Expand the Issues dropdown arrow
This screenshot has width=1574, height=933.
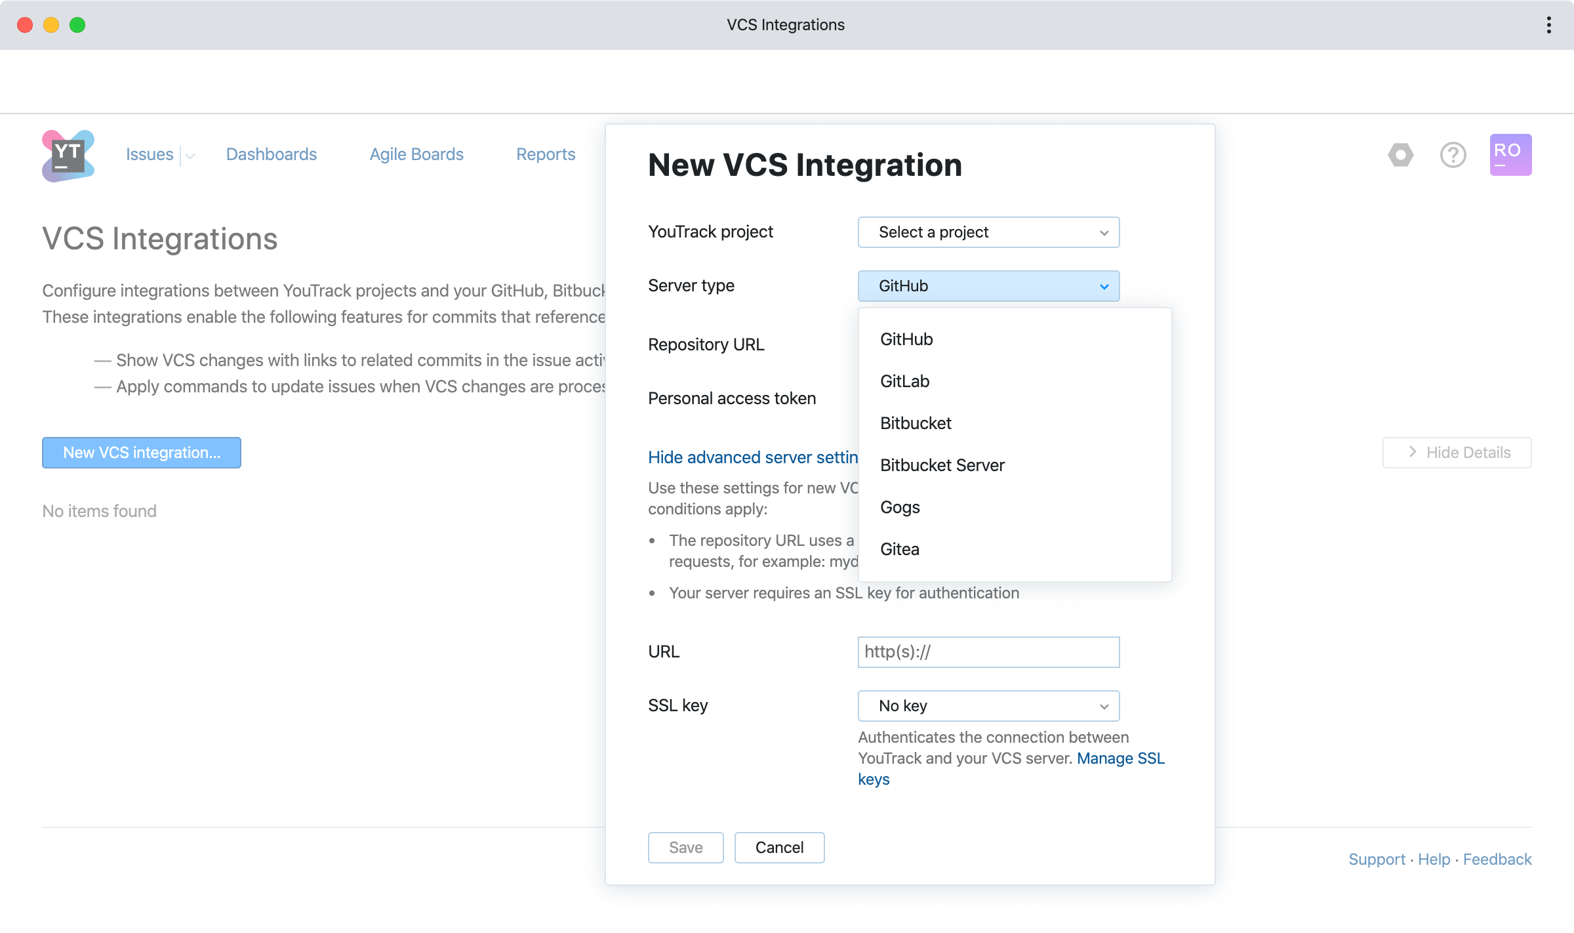point(190,155)
